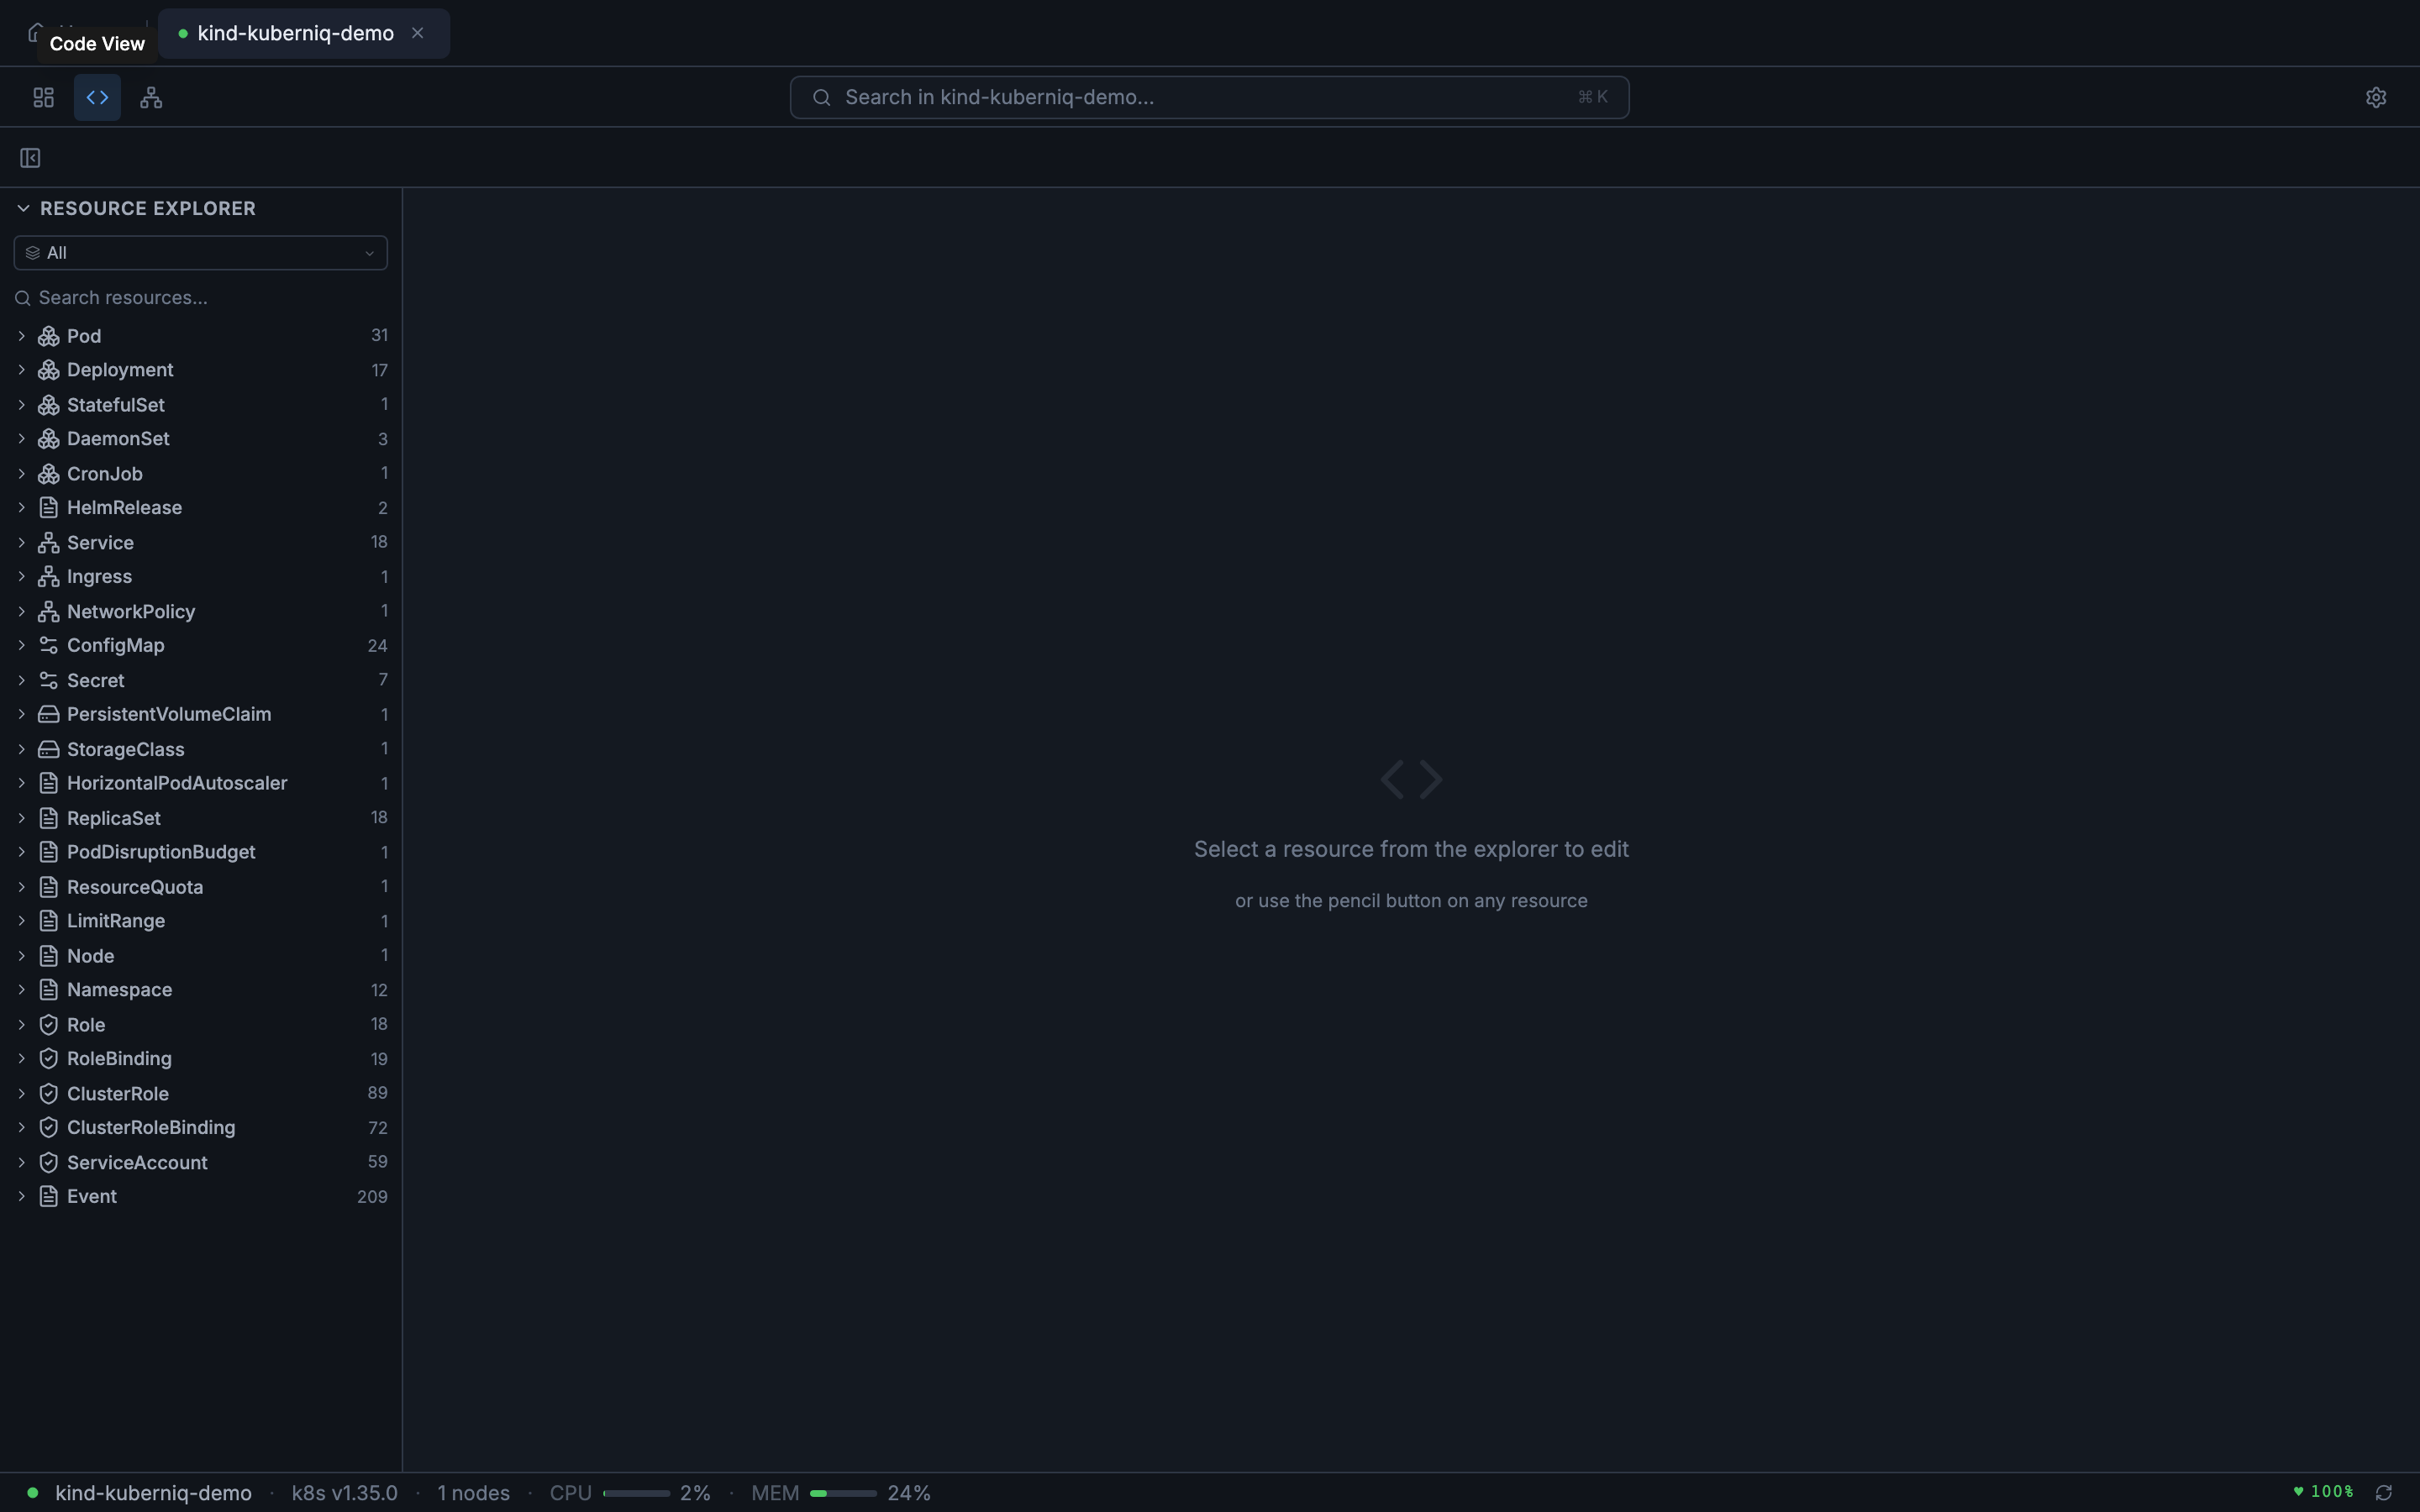Select the Deployment resource item
Image resolution: width=2420 pixels, height=1512 pixels.
coord(120,370)
